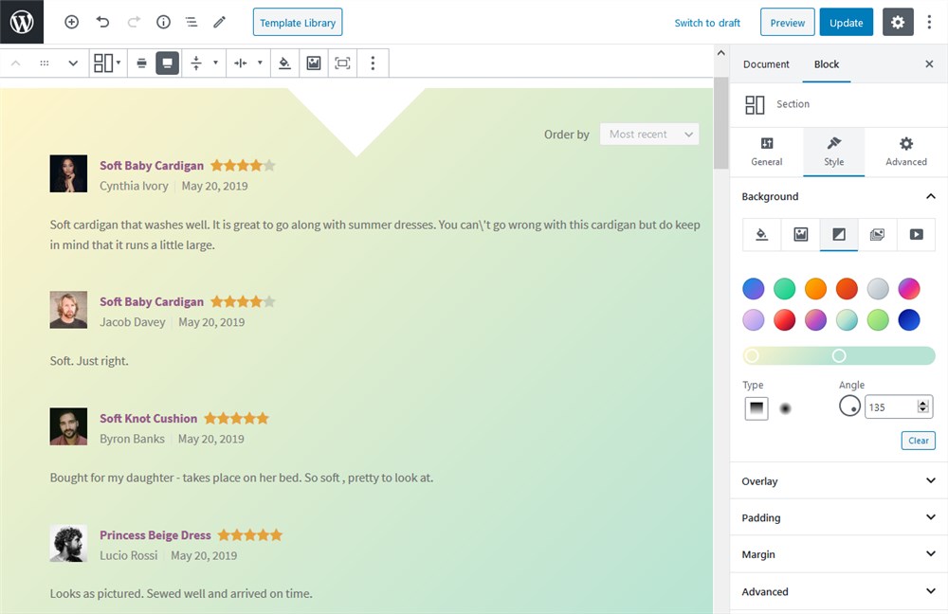Open Princess Beige Dress review link

pos(155,534)
